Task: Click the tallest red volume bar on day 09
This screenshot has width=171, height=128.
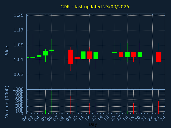Action: 71,105
